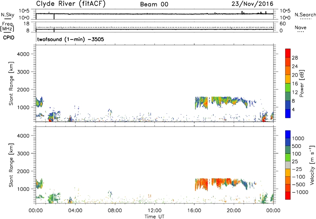Click the '28' tick on power scale
The width and height of the screenshot is (316, 219).
(x=295, y=58)
